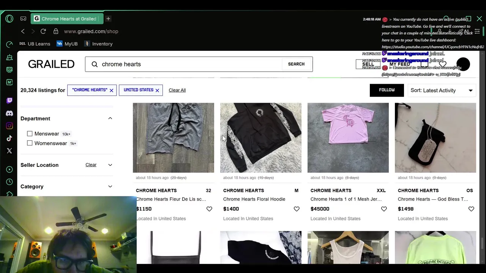Open the Sort: Latest Activity dropdown
The image size is (486, 273).
(442, 90)
